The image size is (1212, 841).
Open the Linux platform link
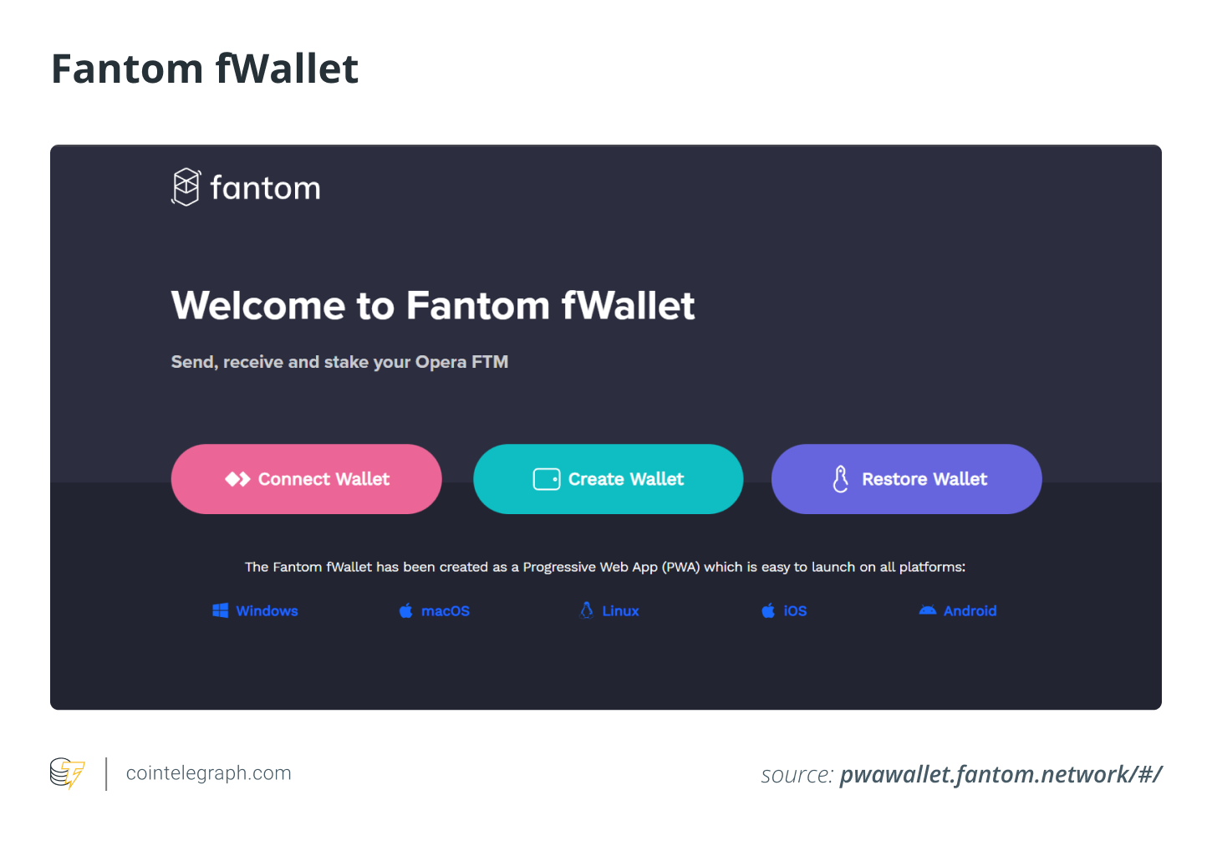[x=620, y=611]
